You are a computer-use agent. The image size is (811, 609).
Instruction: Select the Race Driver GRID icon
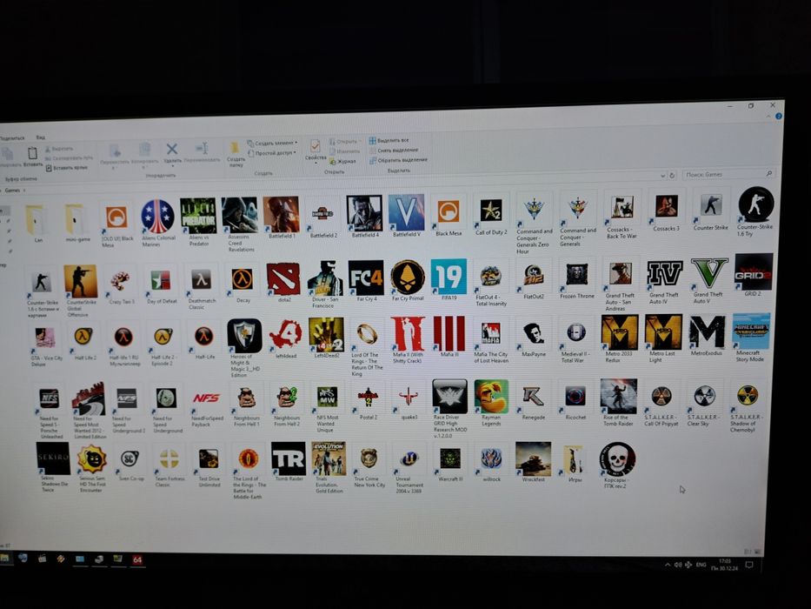(449, 396)
